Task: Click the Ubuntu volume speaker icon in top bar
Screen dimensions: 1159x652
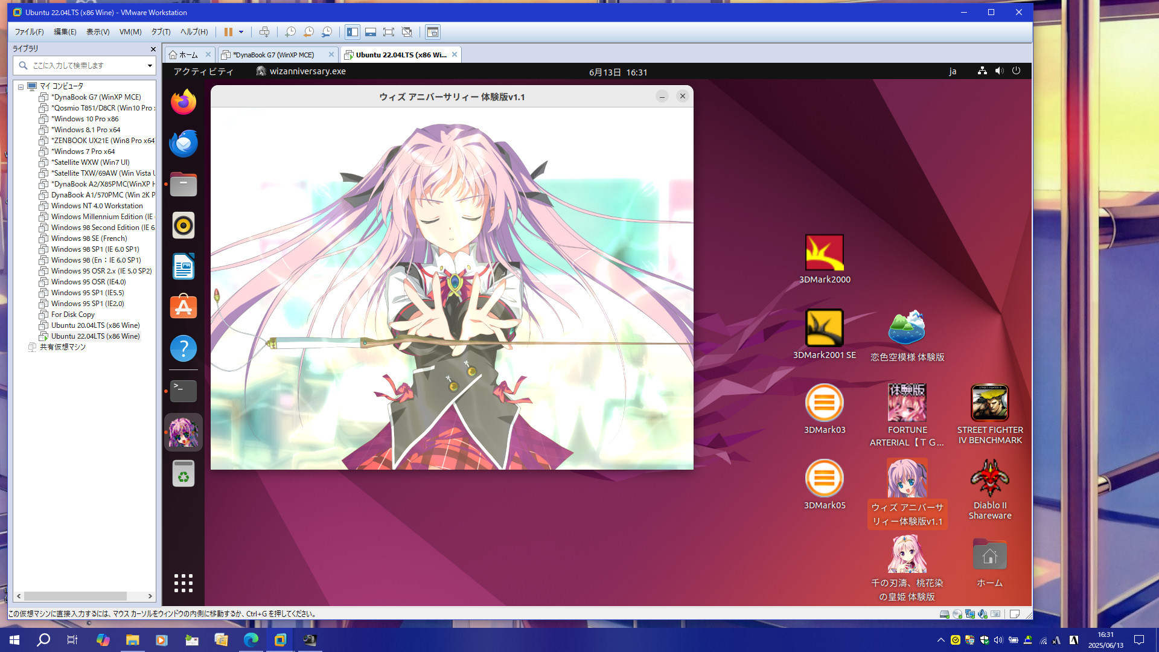Action: 999,71
